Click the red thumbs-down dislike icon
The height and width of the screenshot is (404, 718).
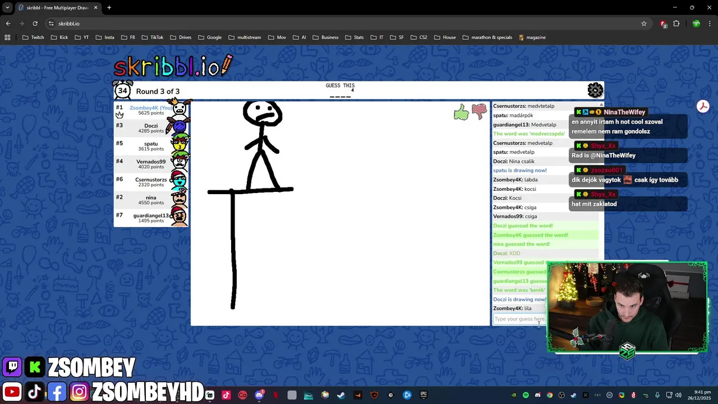[479, 112]
